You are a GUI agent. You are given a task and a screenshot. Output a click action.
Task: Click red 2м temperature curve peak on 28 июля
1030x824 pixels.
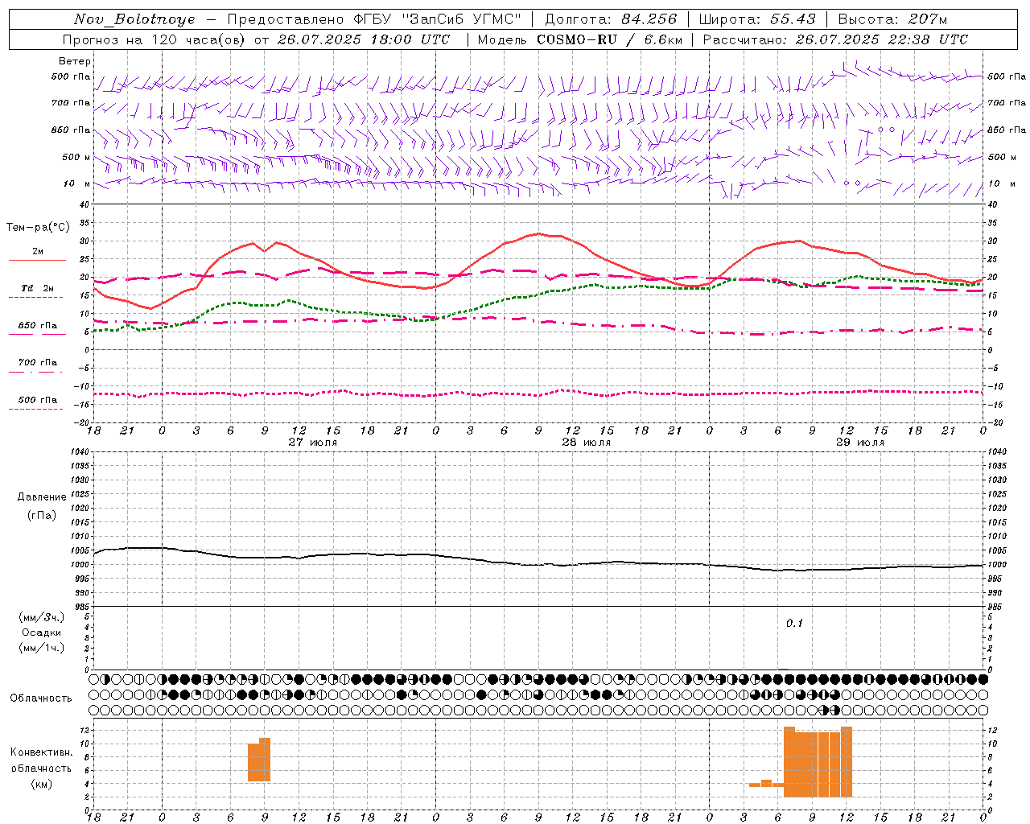point(538,234)
